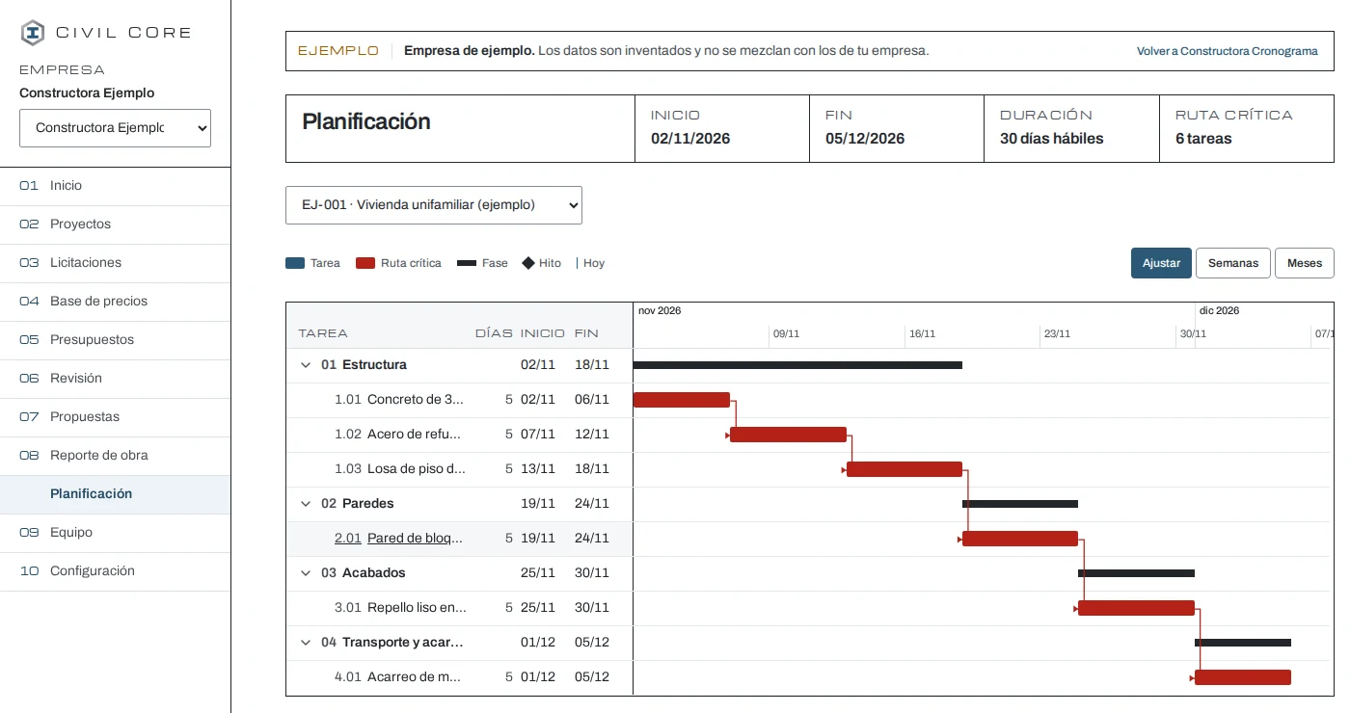Collapse the 02 Paredes phase chevron

click(x=306, y=504)
